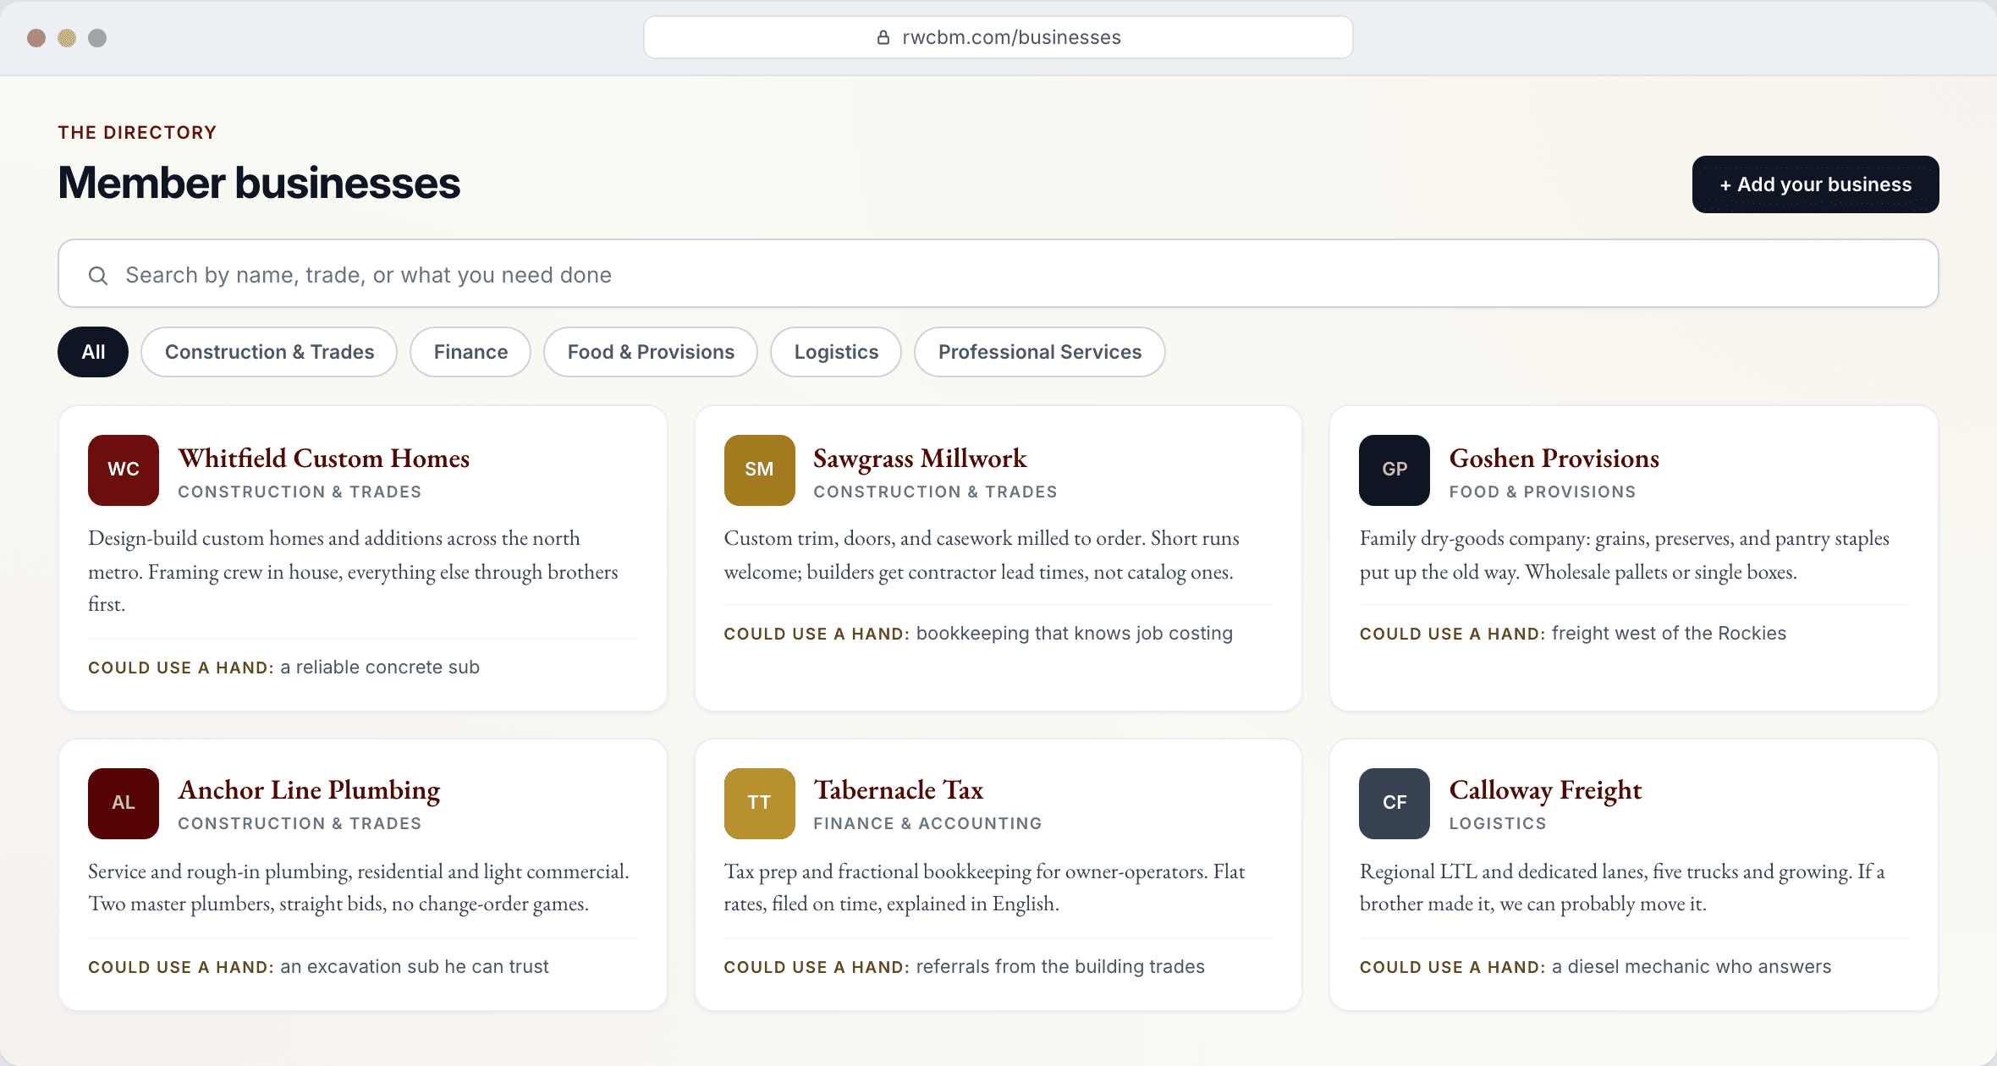This screenshot has height=1066, width=1997.
Task: Click 'a diesel mechanic who answers' text
Action: [x=1692, y=967]
